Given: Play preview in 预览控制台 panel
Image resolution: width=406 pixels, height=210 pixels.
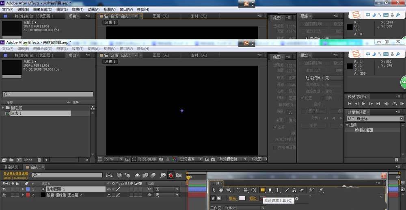Looking at the screenshot, I should point(363,104).
